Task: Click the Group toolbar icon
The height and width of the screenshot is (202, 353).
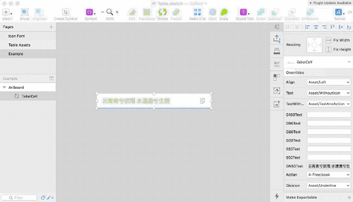Action: point(24,12)
